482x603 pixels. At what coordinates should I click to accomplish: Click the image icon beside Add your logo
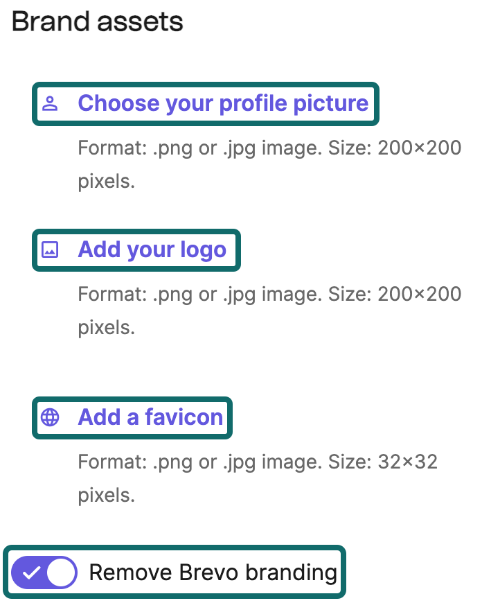[50, 250]
